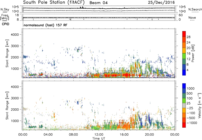Click the 'Freq. [MHz]' axis label
The height and width of the screenshot is (140, 202).
pos(5,17)
